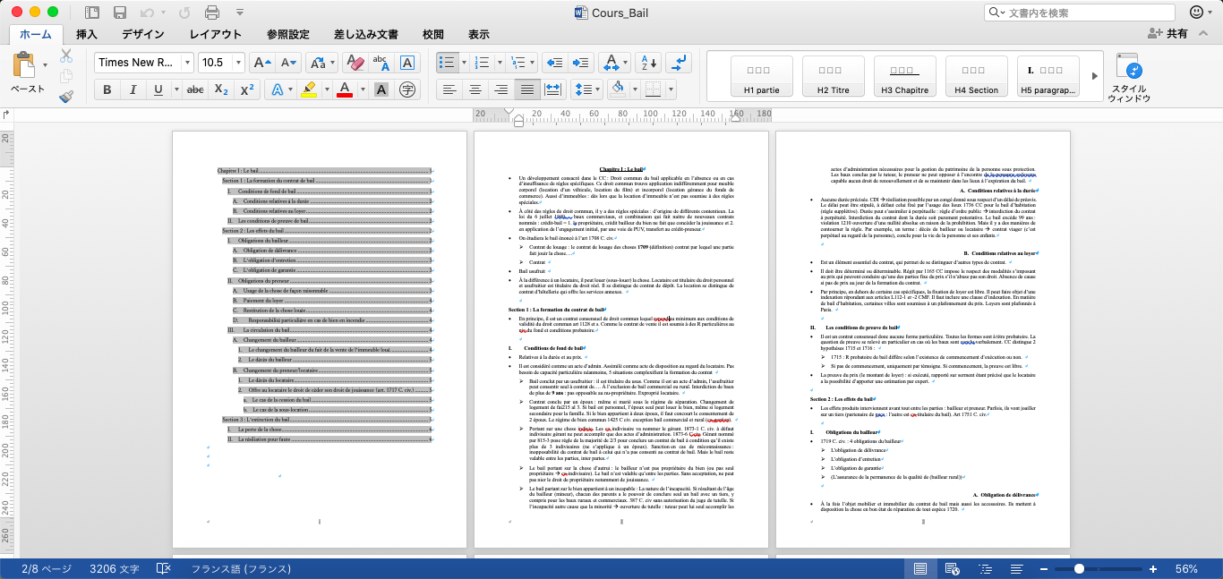Toggle Underline formatting

[x=158, y=89]
